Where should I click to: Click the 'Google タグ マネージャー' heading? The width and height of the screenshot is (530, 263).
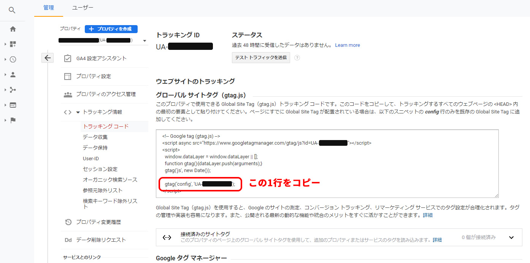(191, 258)
